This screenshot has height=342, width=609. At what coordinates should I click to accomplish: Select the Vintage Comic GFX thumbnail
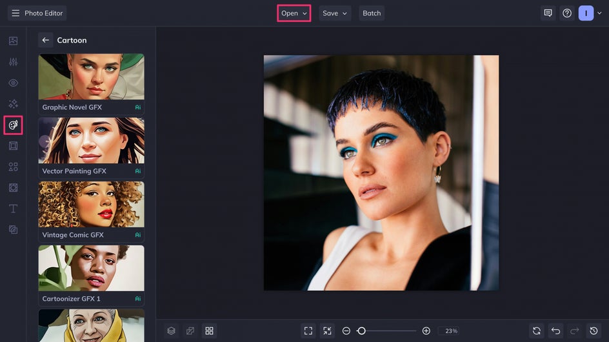point(91,204)
